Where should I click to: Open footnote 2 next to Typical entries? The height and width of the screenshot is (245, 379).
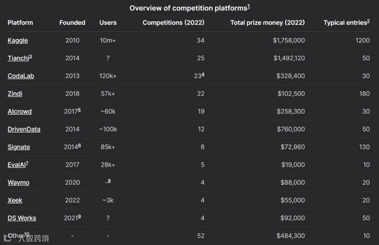coord(368,21)
